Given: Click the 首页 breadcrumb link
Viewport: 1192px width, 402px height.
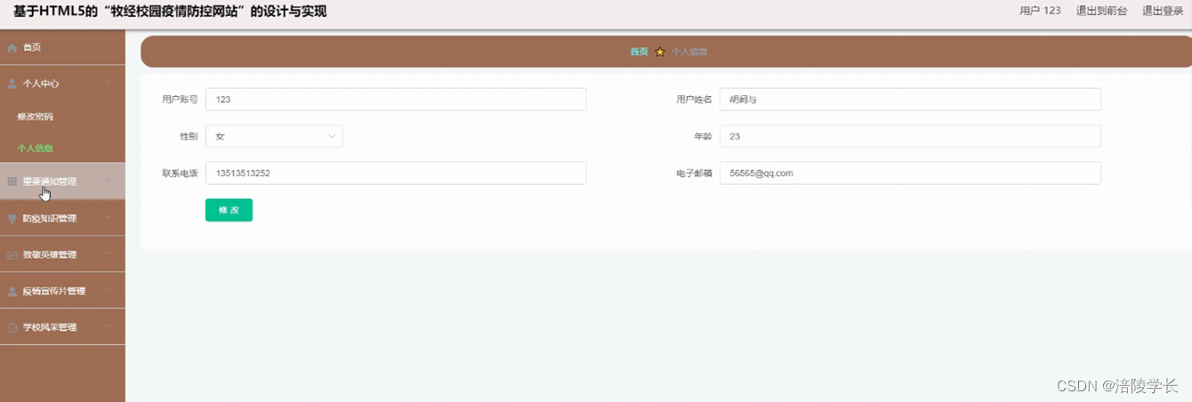Looking at the screenshot, I should click(x=639, y=52).
